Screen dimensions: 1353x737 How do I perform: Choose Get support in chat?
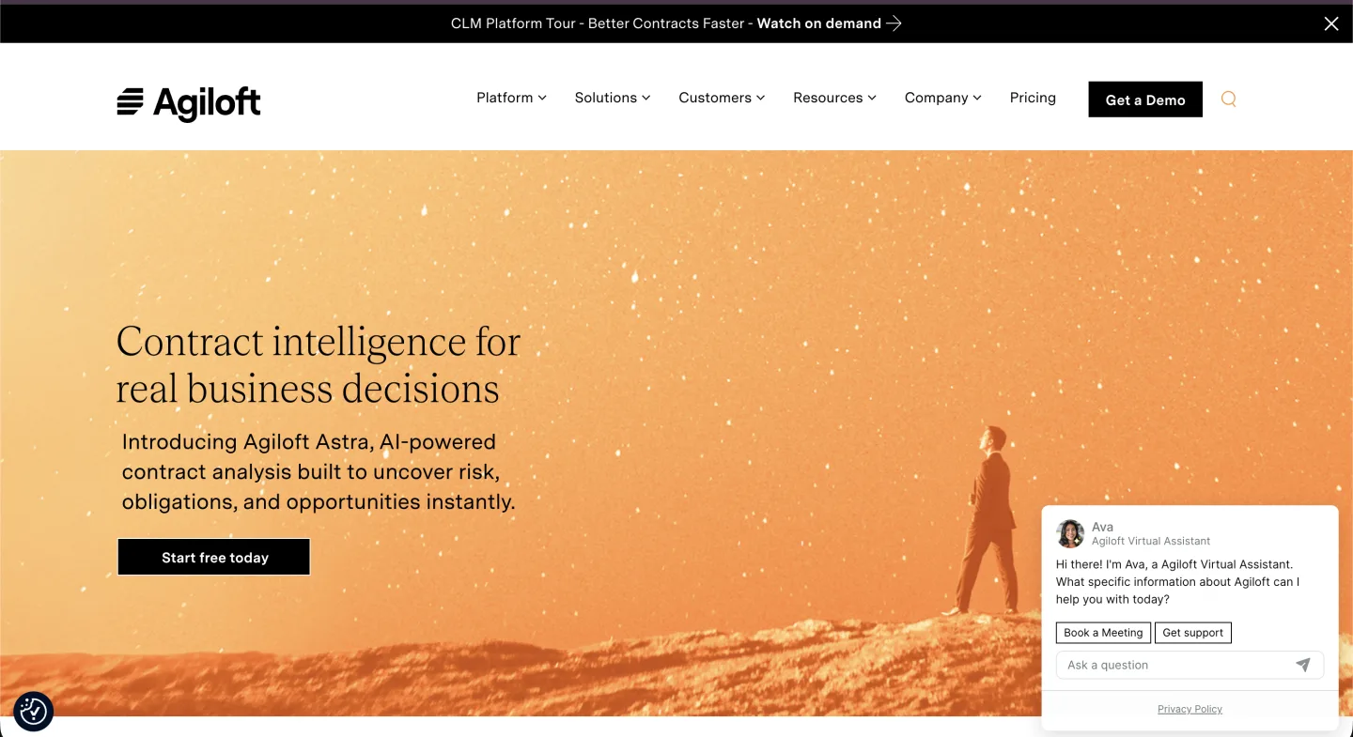click(x=1192, y=633)
